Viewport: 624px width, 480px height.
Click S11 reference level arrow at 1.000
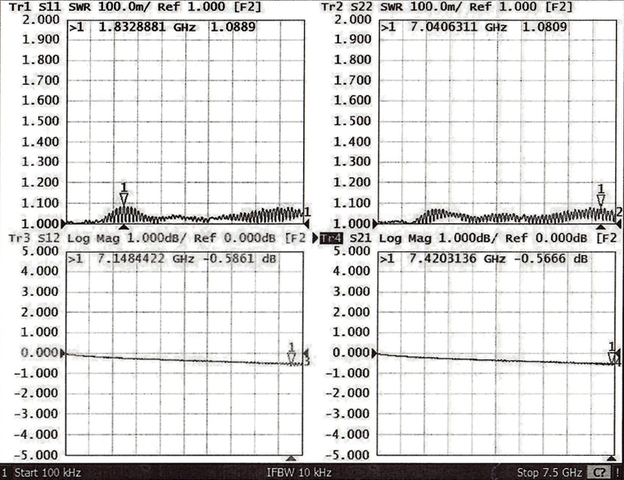coord(65,223)
